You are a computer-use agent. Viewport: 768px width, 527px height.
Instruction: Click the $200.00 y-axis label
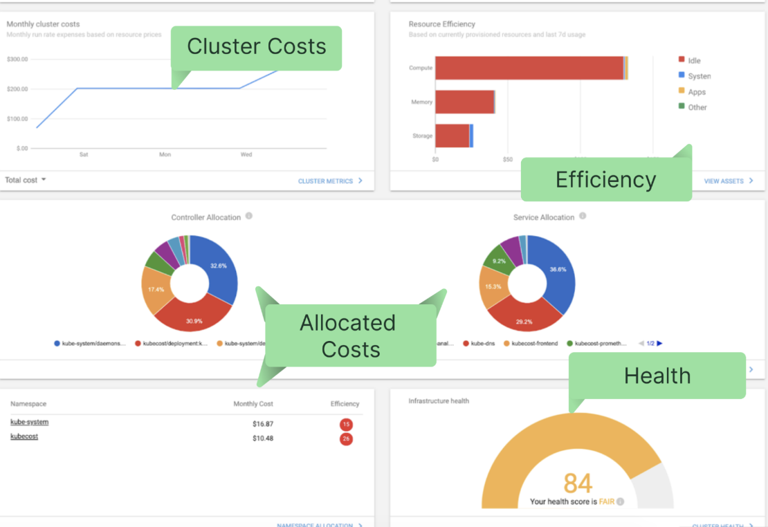click(x=17, y=89)
